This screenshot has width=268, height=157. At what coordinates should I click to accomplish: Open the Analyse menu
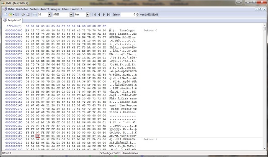pos(56,9)
